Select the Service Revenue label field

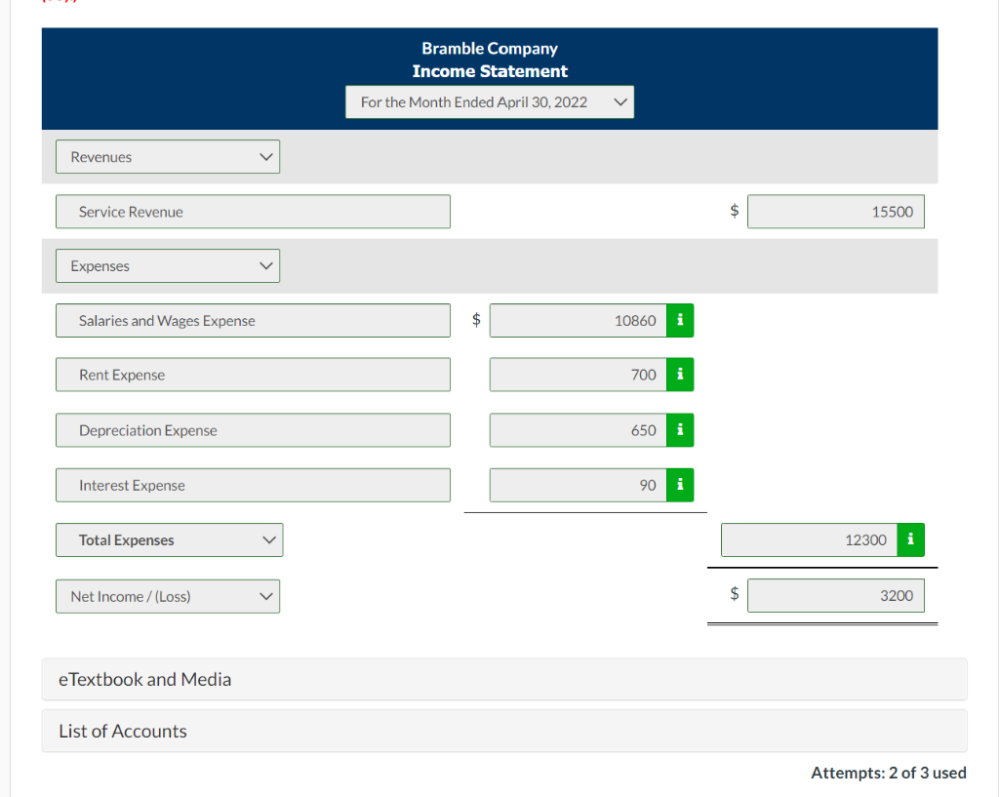253,212
